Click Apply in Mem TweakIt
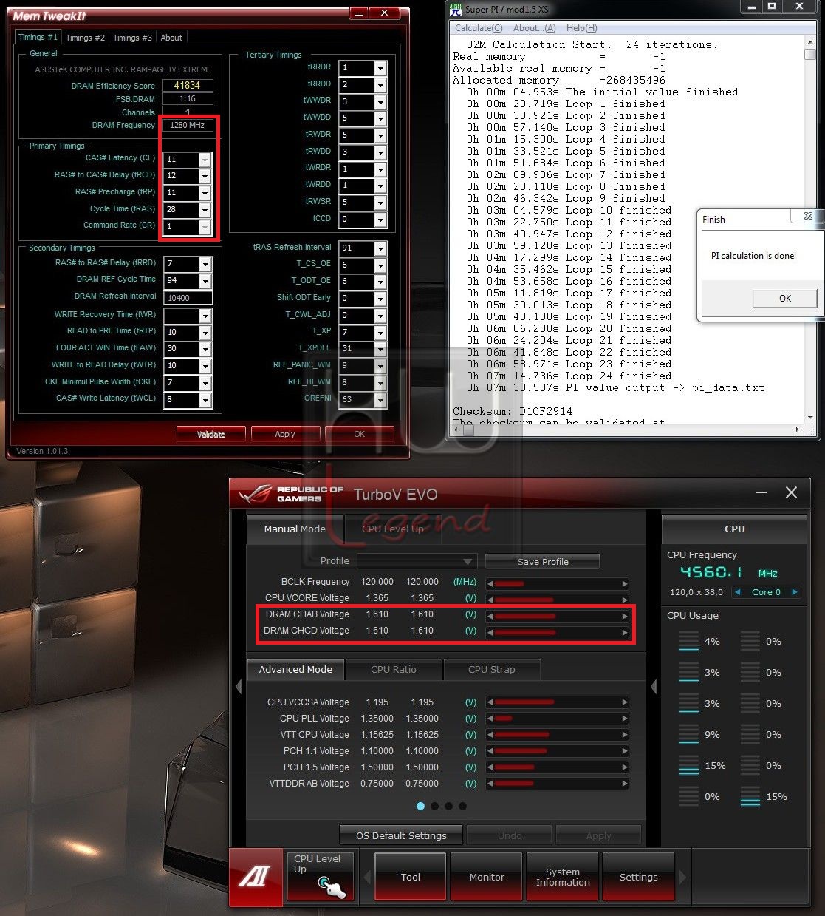Viewport: 825px width, 916px height. click(285, 434)
